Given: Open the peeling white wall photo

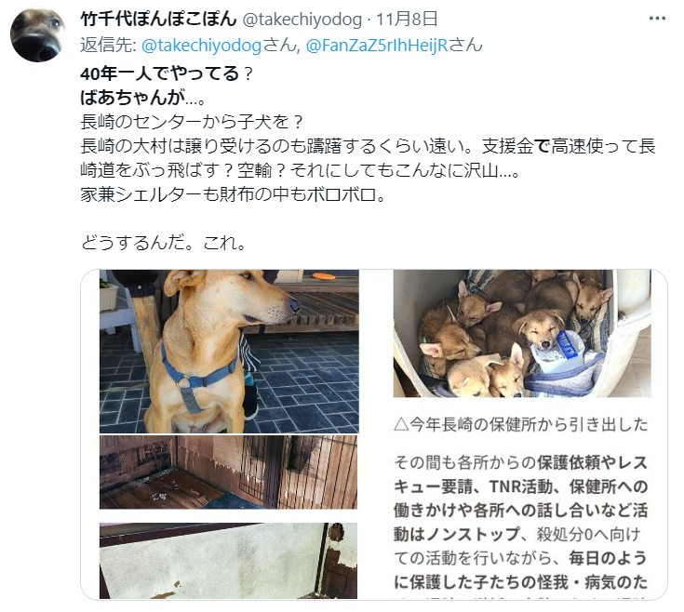Looking at the screenshot, I should (228, 561).
